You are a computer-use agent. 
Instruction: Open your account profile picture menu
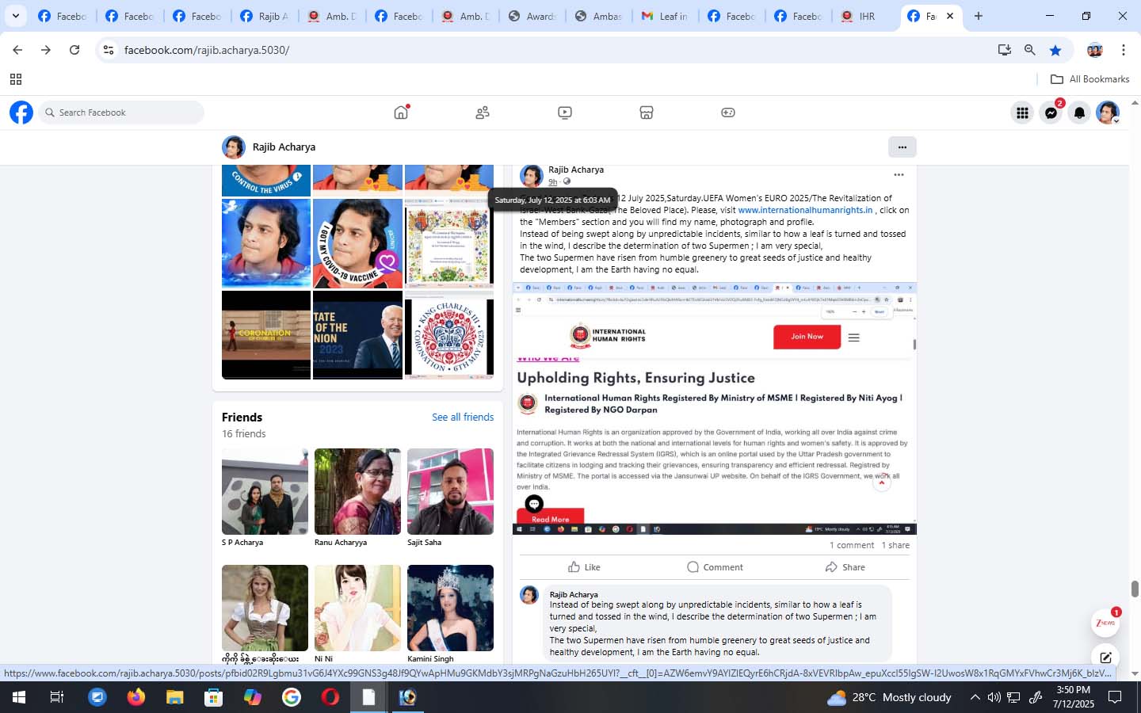tap(1108, 113)
